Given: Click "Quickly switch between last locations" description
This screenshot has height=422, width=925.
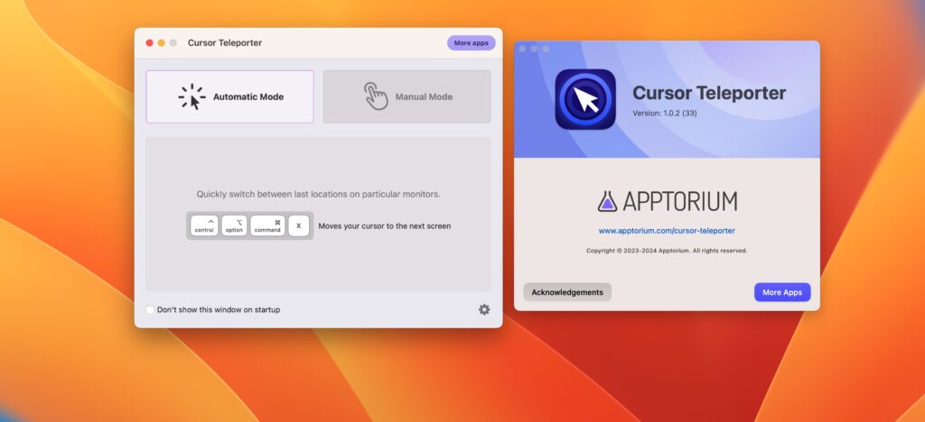Looking at the screenshot, I should click(x=319, y=194).
